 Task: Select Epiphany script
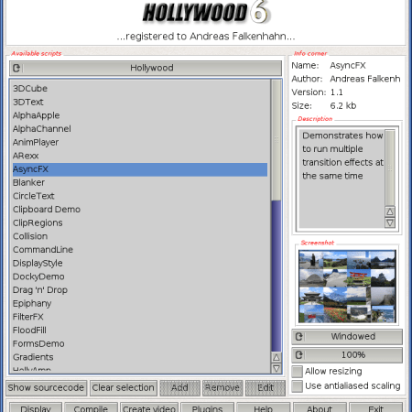140,303
